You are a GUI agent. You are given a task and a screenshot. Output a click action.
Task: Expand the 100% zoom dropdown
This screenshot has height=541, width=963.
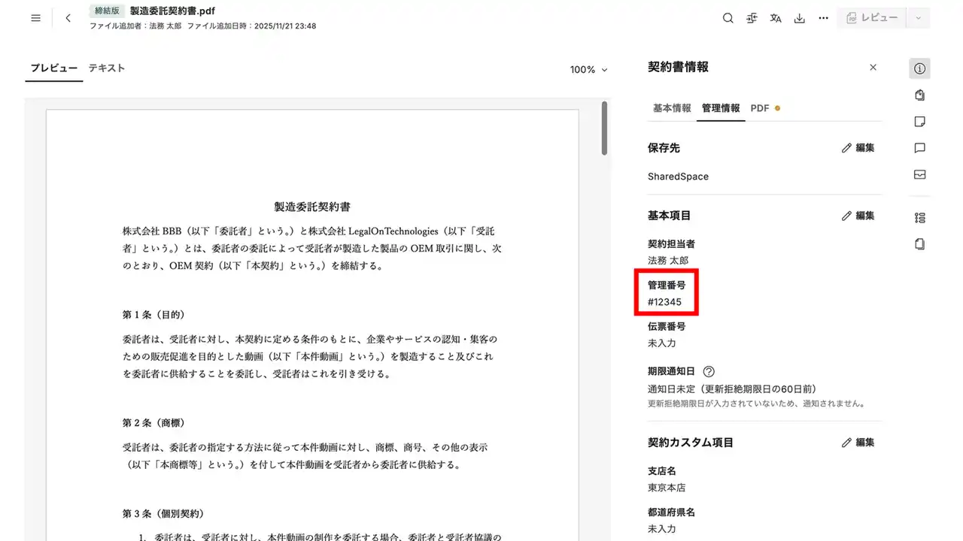click(x=588, y=70)
